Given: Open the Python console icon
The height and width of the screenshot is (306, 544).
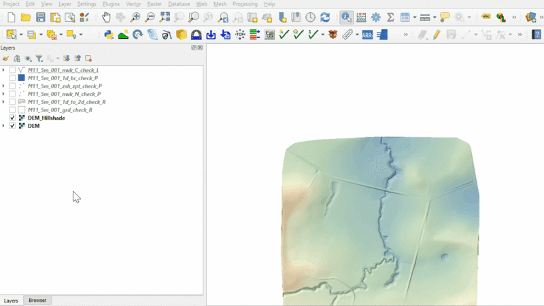Looking at the screenshot, I should (109, 34).
